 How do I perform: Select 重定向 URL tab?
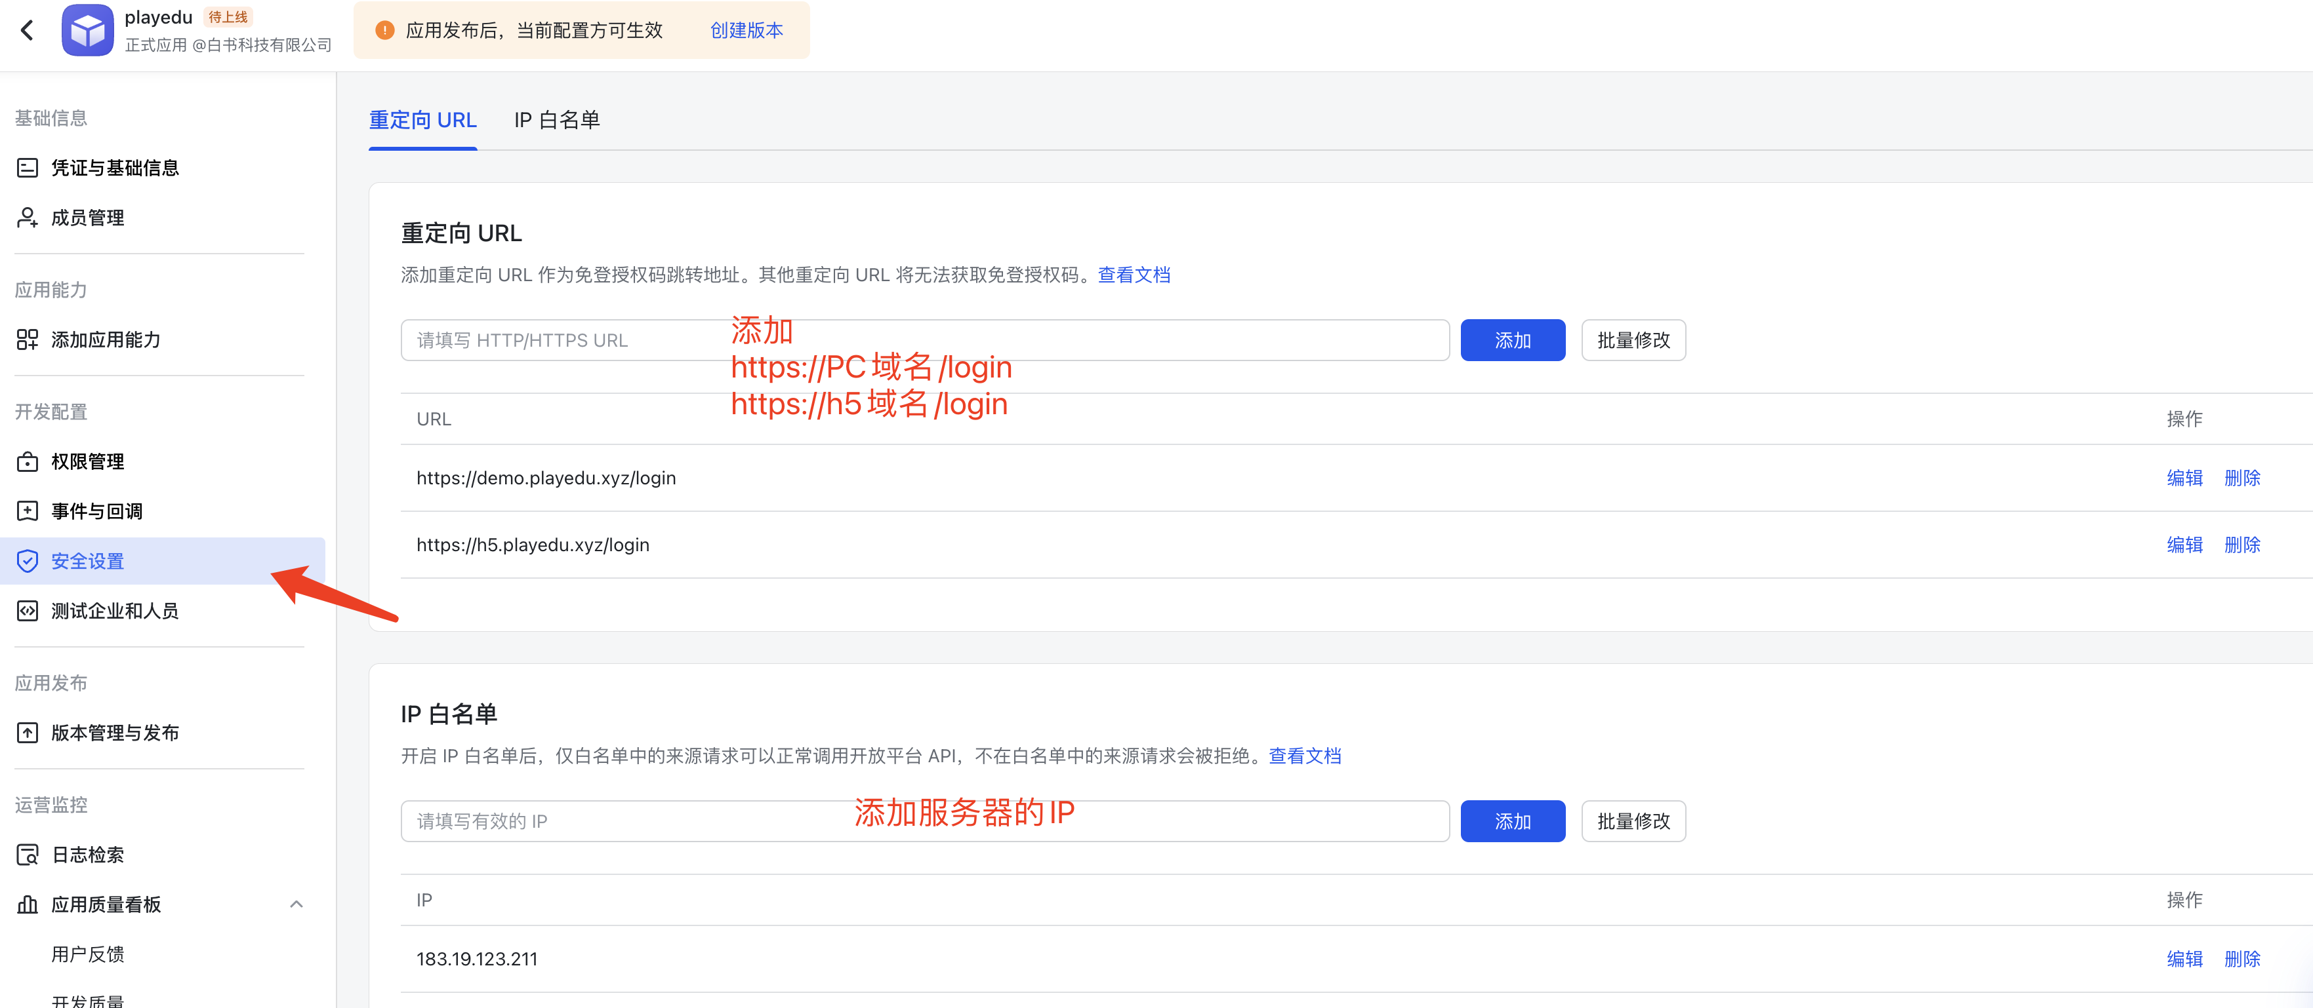[x=422, y=120]
